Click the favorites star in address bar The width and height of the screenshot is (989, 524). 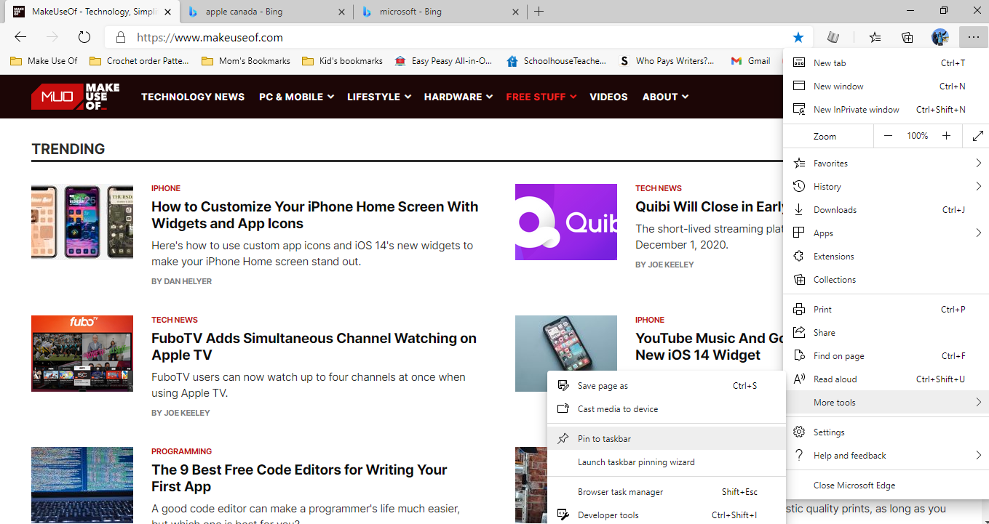pyautogui.click(x=798, y=37)
